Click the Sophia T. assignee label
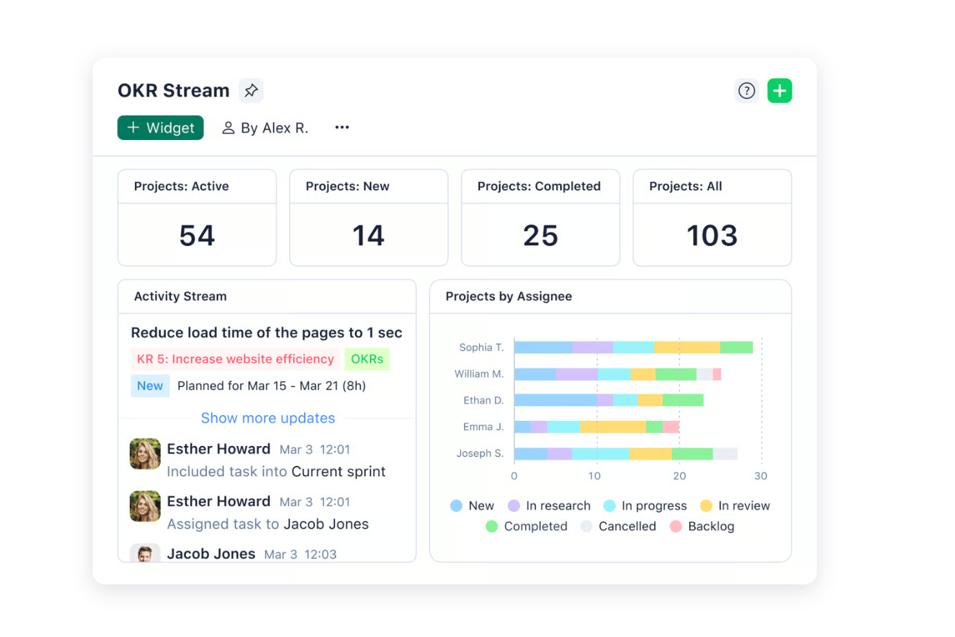This screenshot has width=955, height=637. coord(481,347)
